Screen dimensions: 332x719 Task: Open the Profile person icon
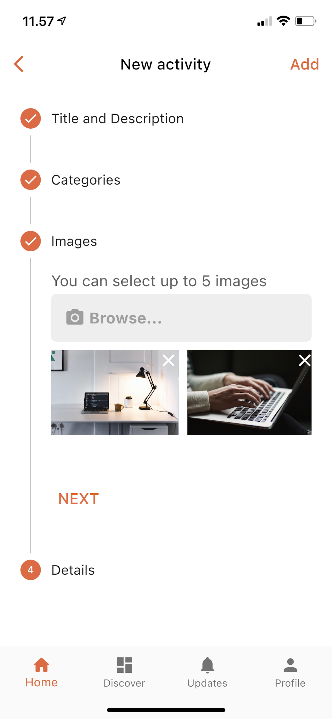pos(290,665)
